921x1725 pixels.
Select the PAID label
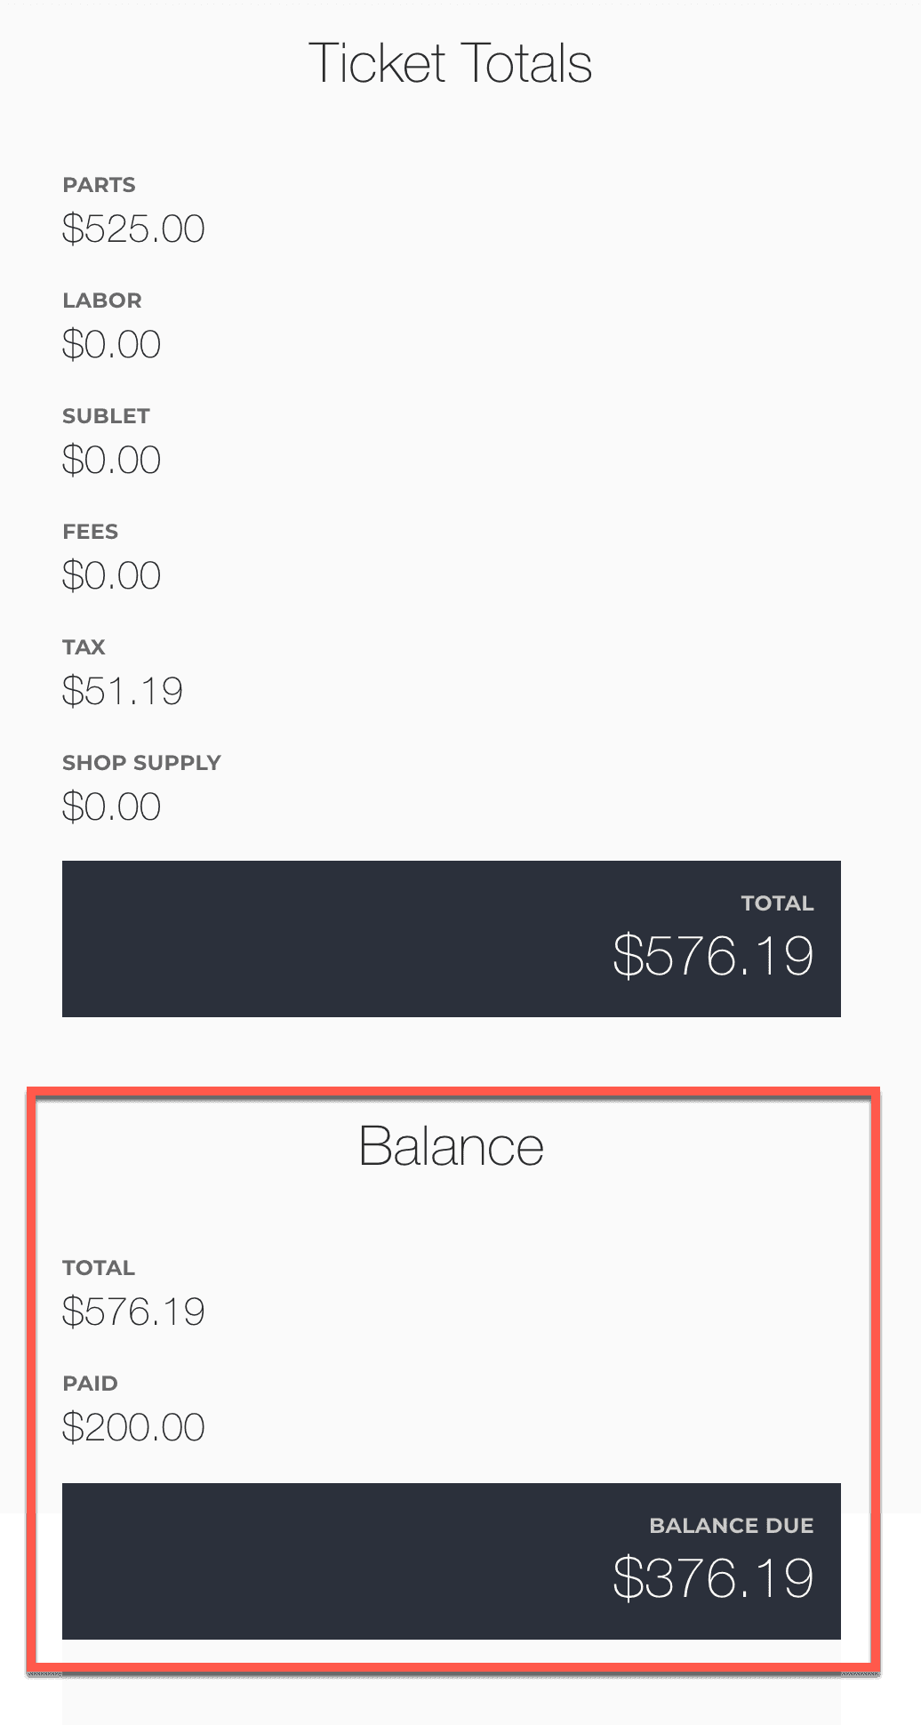90,1384
